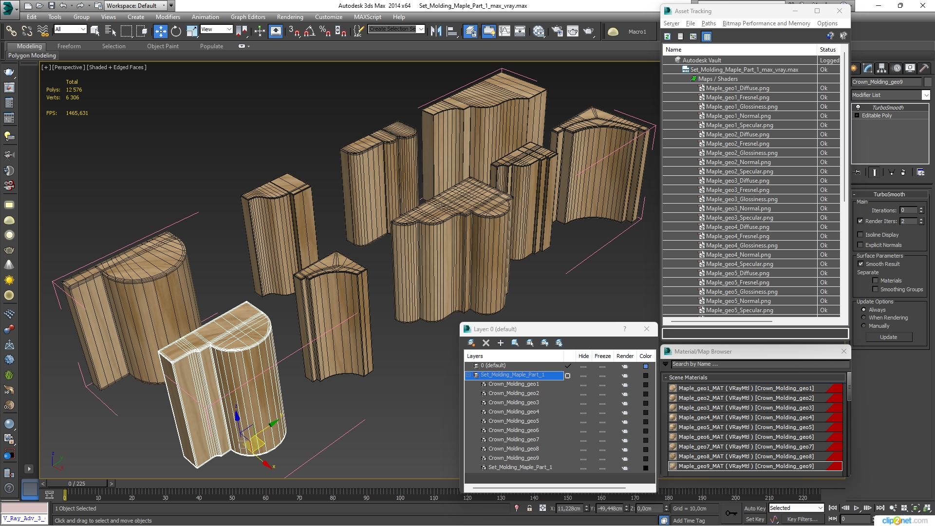Open the Material Editor sphere icon
This screenshot has height=526, width=935.
coord(539,32)
